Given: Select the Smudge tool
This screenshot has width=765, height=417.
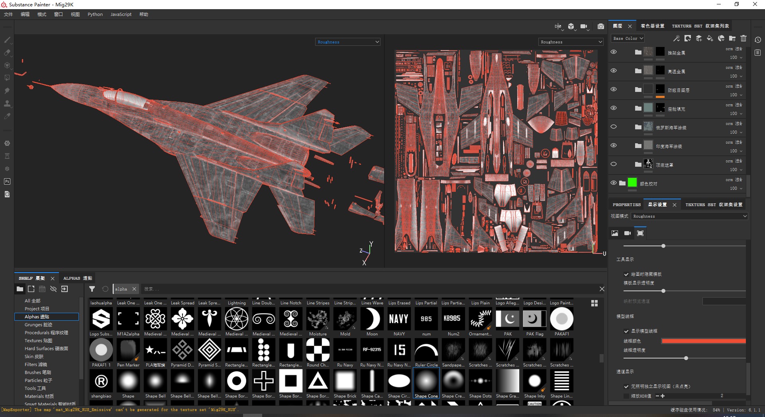Looking at the screenshot, I should 7,91.
